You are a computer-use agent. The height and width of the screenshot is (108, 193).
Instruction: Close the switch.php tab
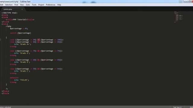click(22, 9)
